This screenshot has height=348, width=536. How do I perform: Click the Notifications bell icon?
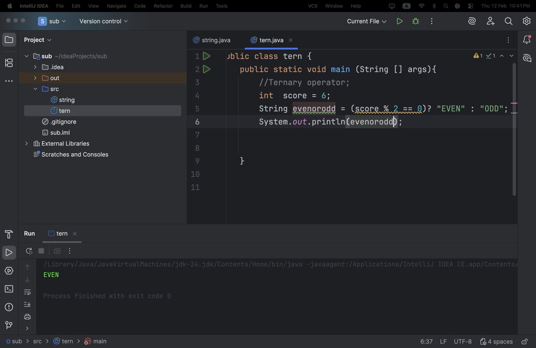click(x=527, y=40)
